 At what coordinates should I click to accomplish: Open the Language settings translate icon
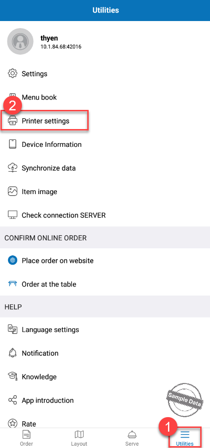click(x=13, y=329)
